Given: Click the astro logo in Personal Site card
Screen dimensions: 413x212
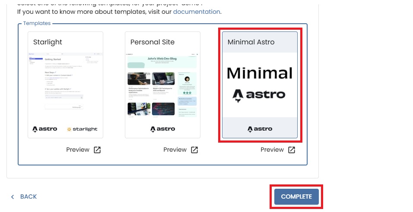Looking at the screenshot, I should pyautogui.click(x=162, y=129).
